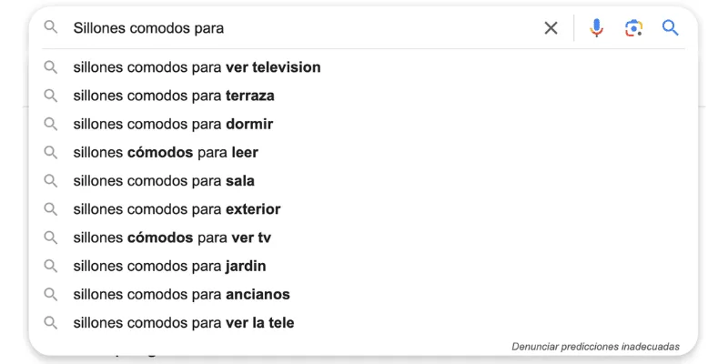The height and width of the screenshot is (364, 728).
Task: Click the blue search magnifier button
Action: point(671,28)
